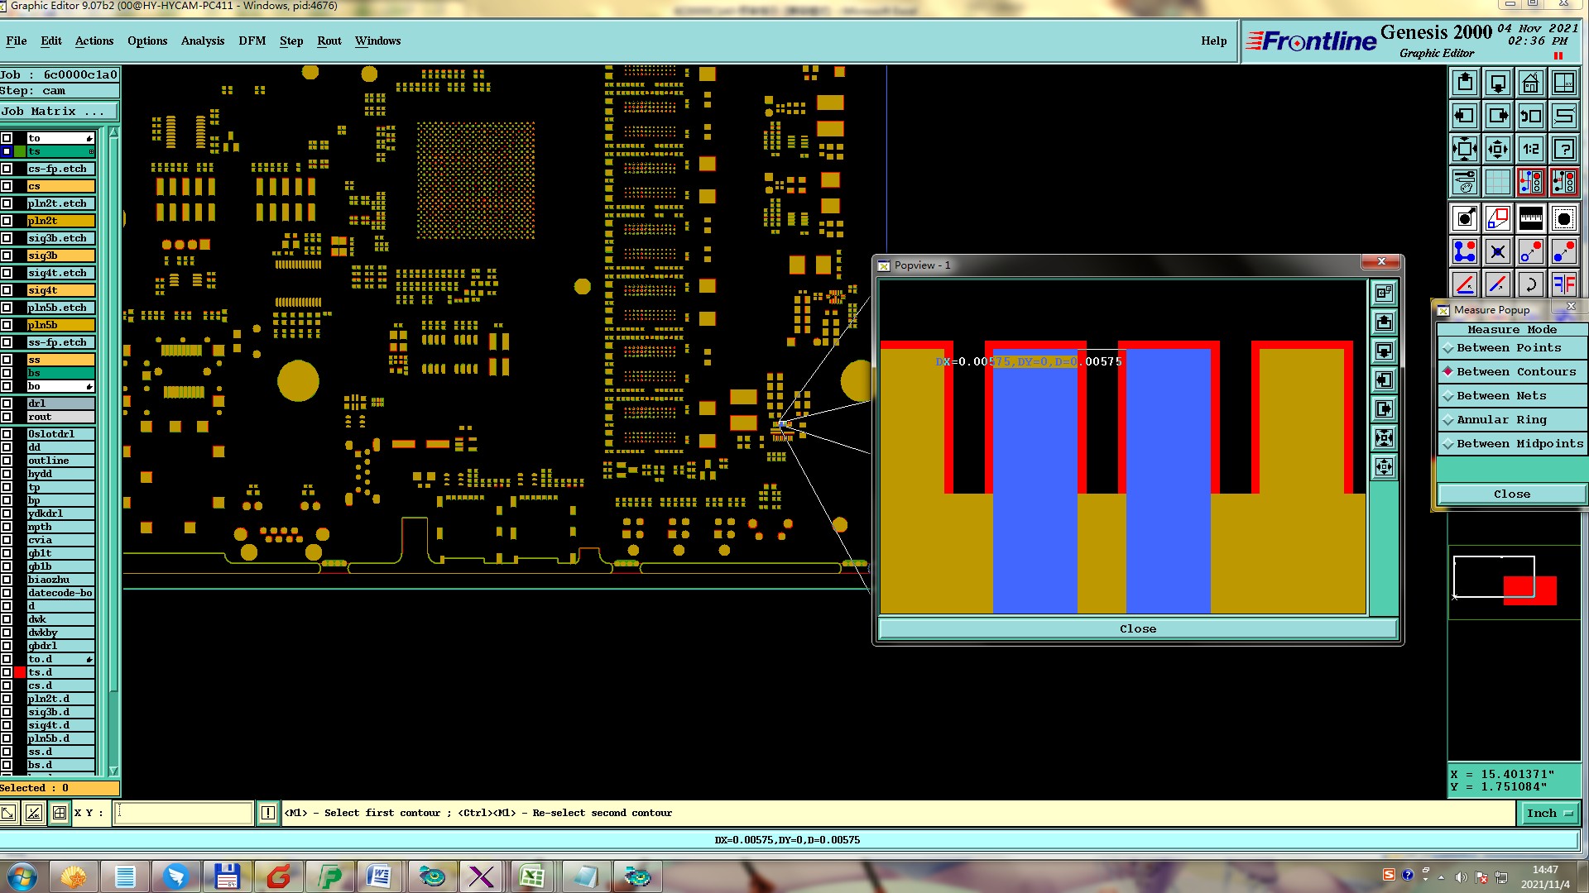The width and height of the screenshot is (1589, 893).
Task: Click Close button in Measure Popup
Action: [x=1511, y=494]
